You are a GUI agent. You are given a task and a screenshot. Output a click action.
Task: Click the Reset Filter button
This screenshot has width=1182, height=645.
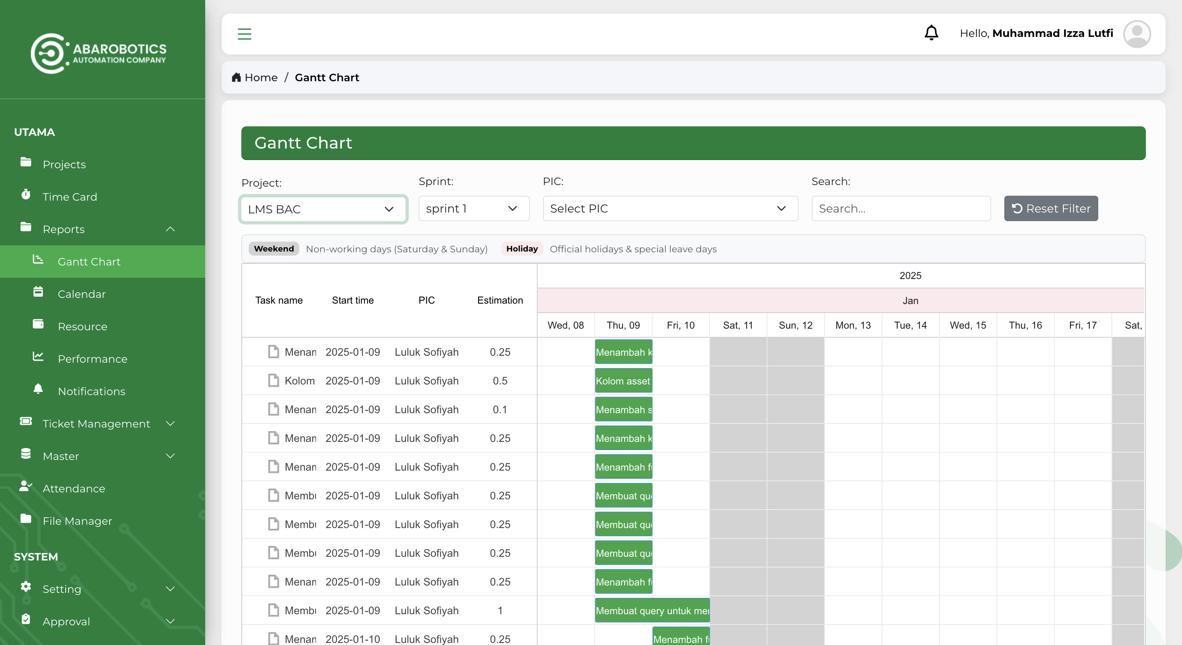[1051, 208]
